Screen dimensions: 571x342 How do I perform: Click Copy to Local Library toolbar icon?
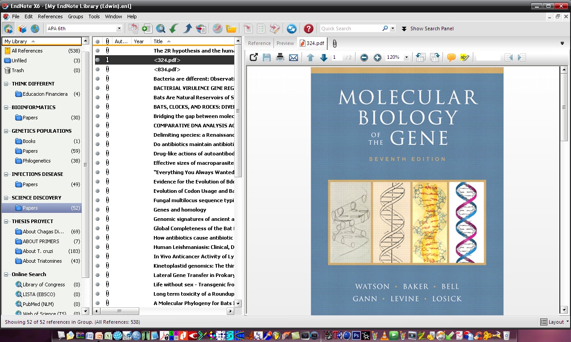tap(133, 28)
